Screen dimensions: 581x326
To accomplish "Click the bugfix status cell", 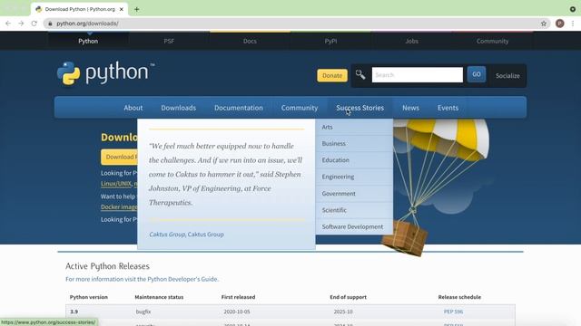I will [143, 312].
